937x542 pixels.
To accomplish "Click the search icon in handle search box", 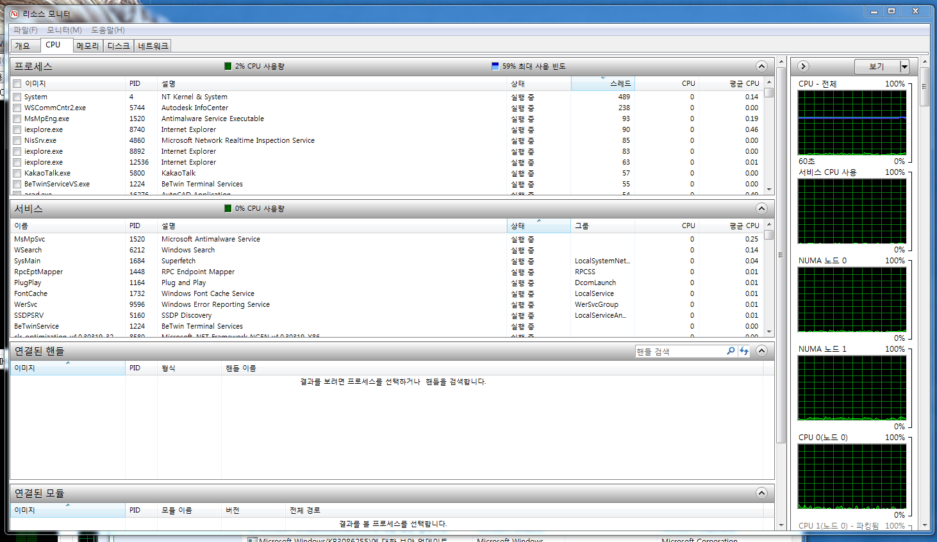I will (x=731, y=351).
